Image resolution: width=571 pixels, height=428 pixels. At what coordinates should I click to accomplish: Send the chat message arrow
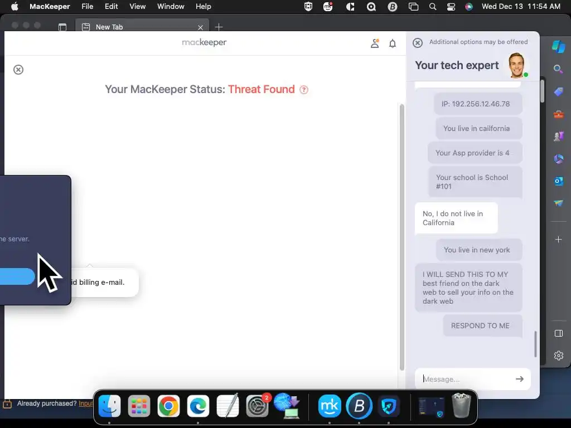(520, 379)
